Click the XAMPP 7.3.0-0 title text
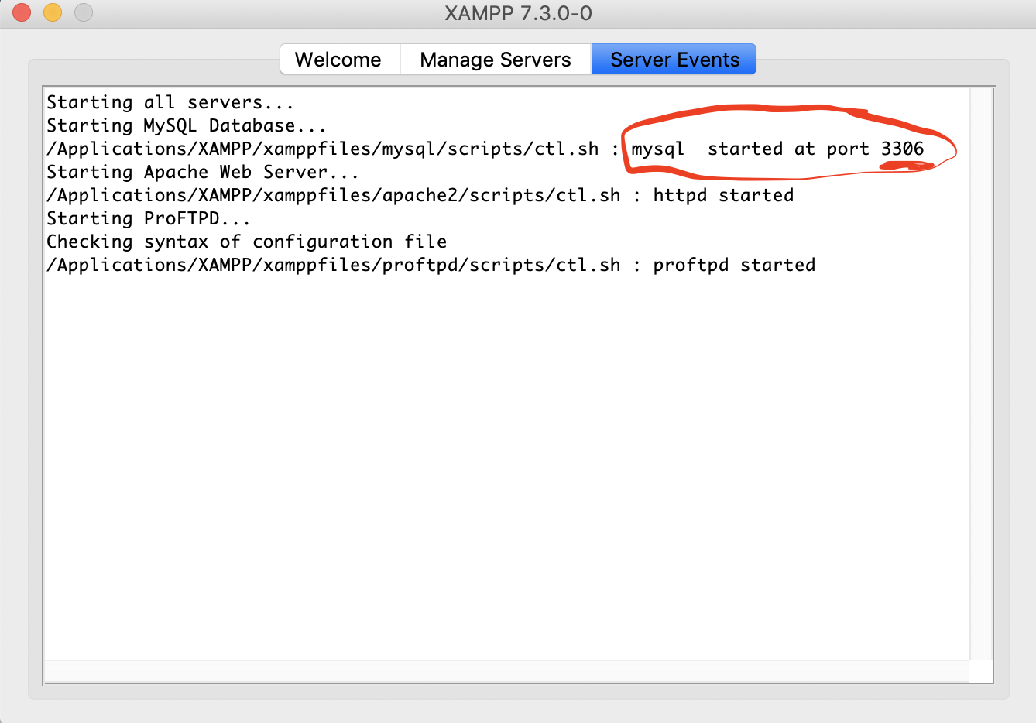 [518, 13]
